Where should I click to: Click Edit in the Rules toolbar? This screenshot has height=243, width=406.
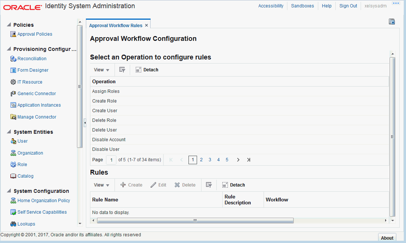pyautogui.click(x=158, y=185)
